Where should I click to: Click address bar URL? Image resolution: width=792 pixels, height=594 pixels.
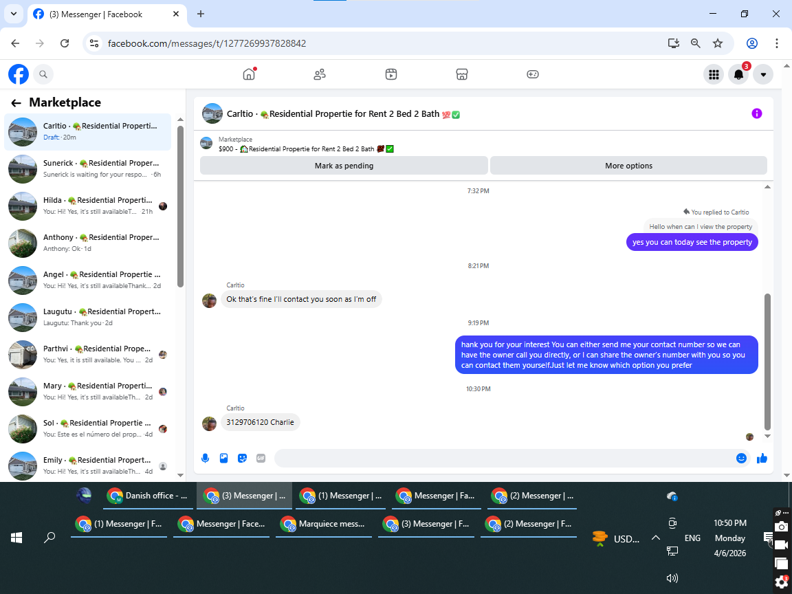207,43
